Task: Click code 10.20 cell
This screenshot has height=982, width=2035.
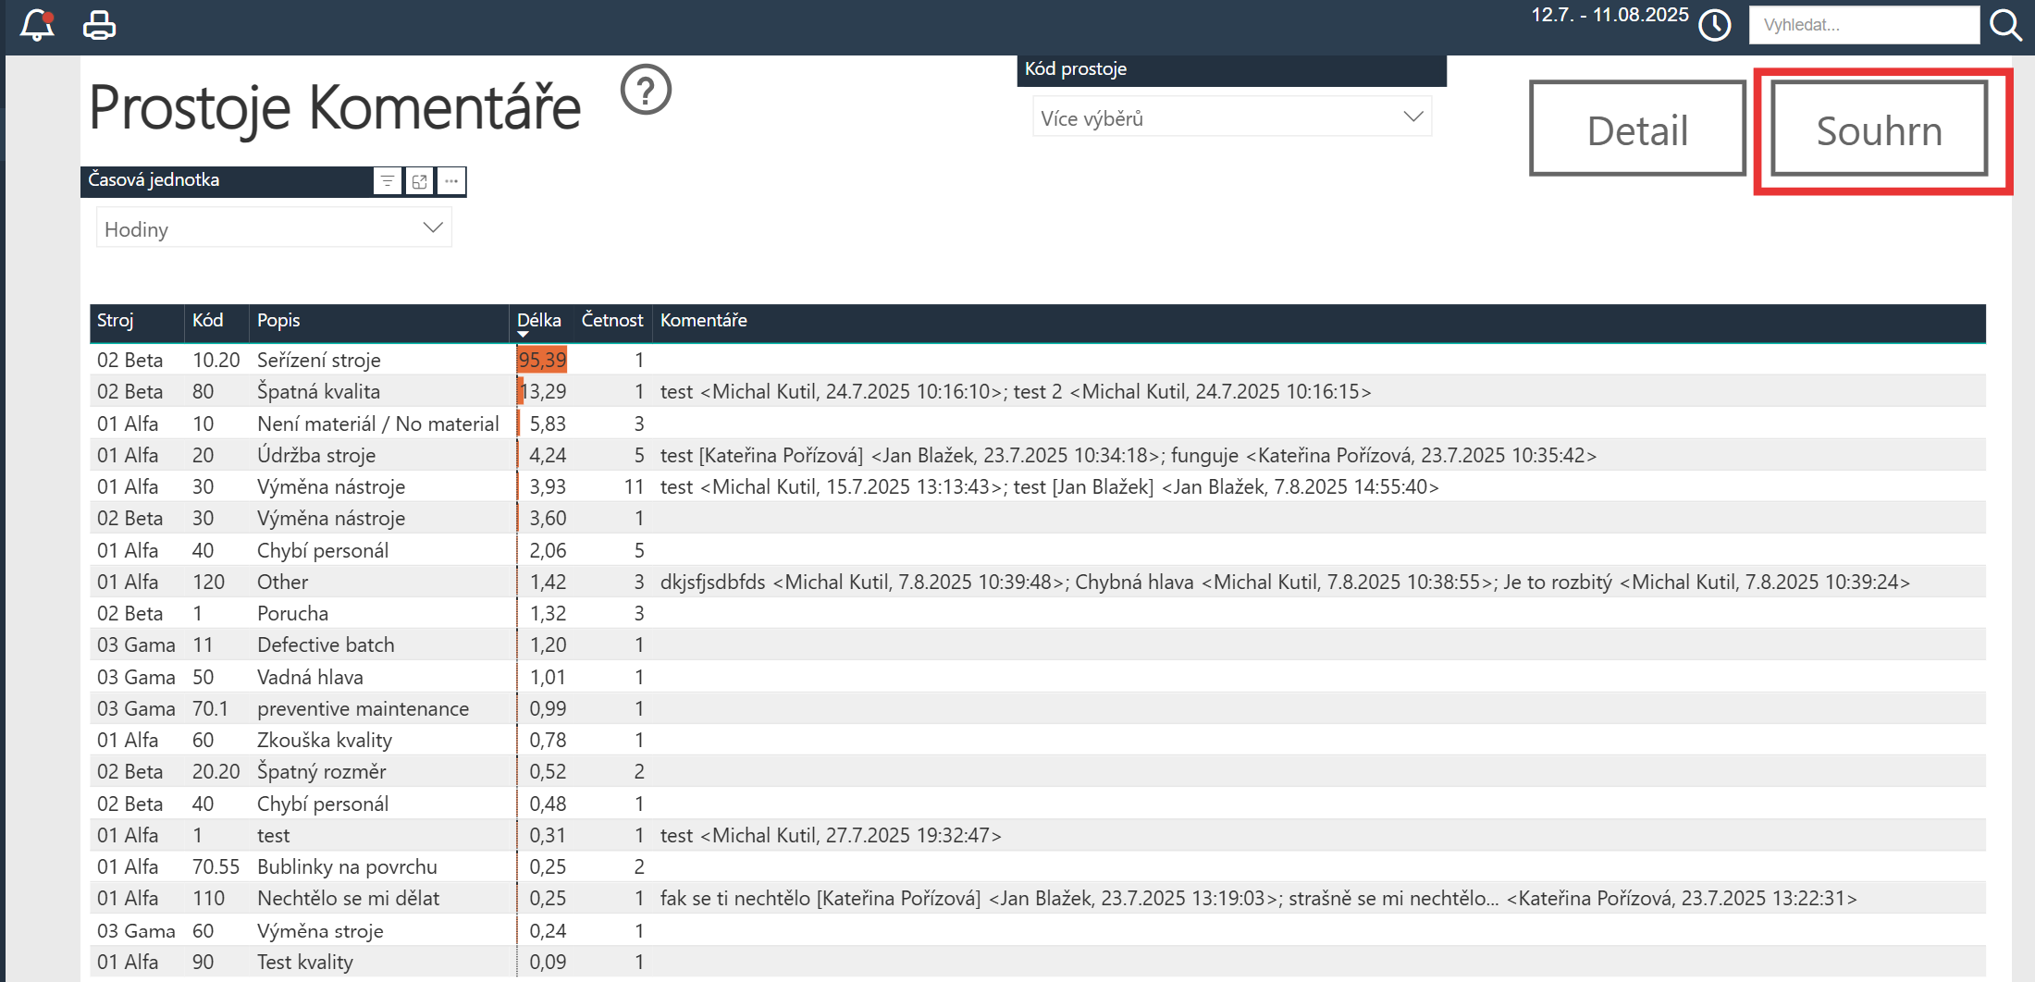Action: (x=216, y=360)
